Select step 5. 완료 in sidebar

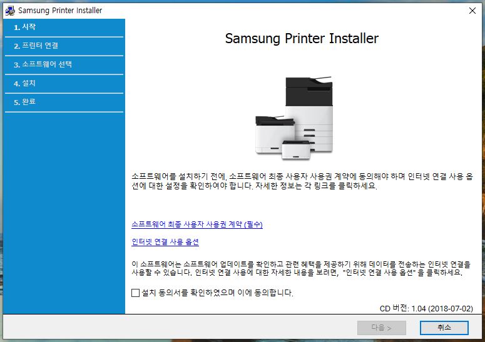pos(64,102)
